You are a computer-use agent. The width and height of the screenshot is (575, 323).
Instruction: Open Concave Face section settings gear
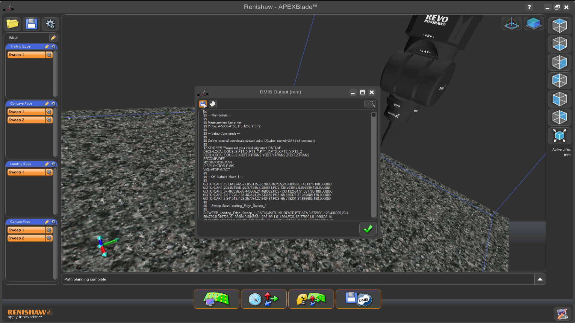coord(53,104)
